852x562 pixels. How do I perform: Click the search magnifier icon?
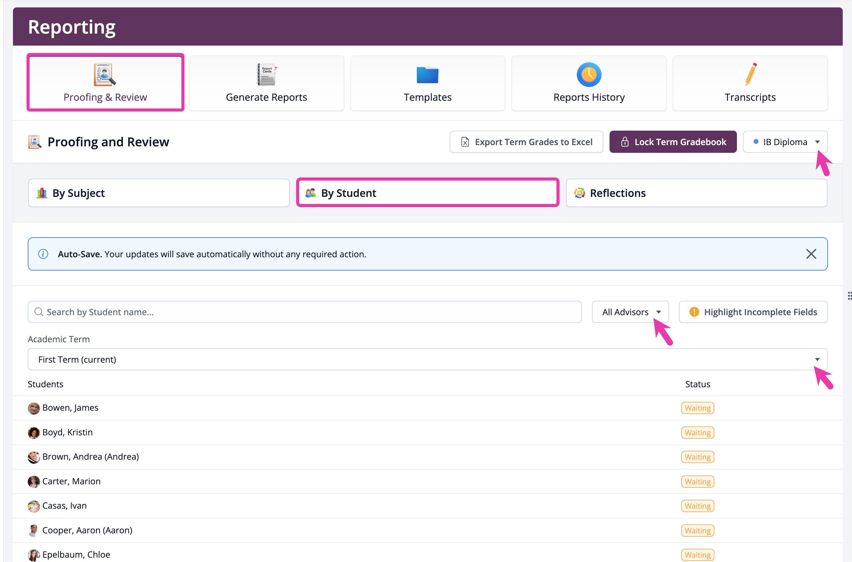pyautogui.click(x=39, y=312)
